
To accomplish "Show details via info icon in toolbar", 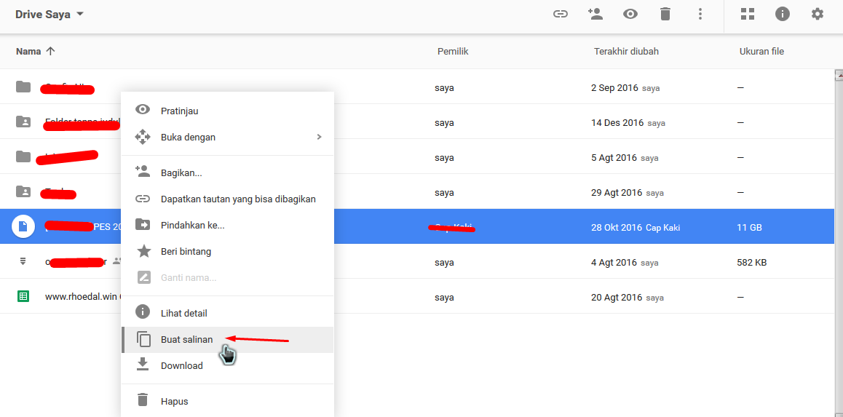I will [x=783, y=14].
